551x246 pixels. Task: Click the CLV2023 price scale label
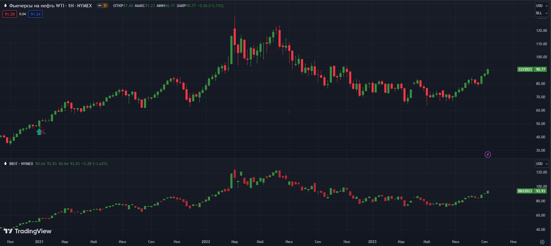click(x=525, y=69)
